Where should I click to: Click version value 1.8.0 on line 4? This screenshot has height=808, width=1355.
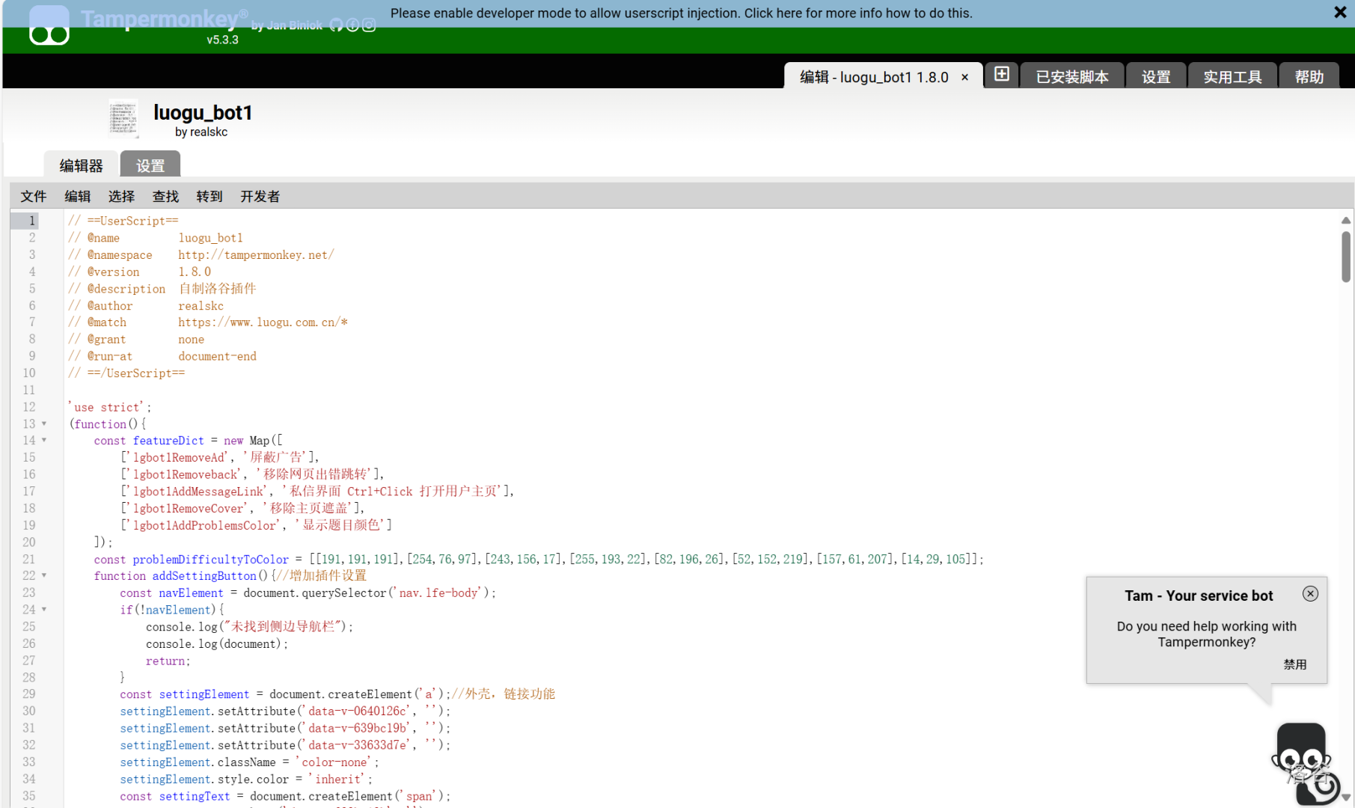195,272
